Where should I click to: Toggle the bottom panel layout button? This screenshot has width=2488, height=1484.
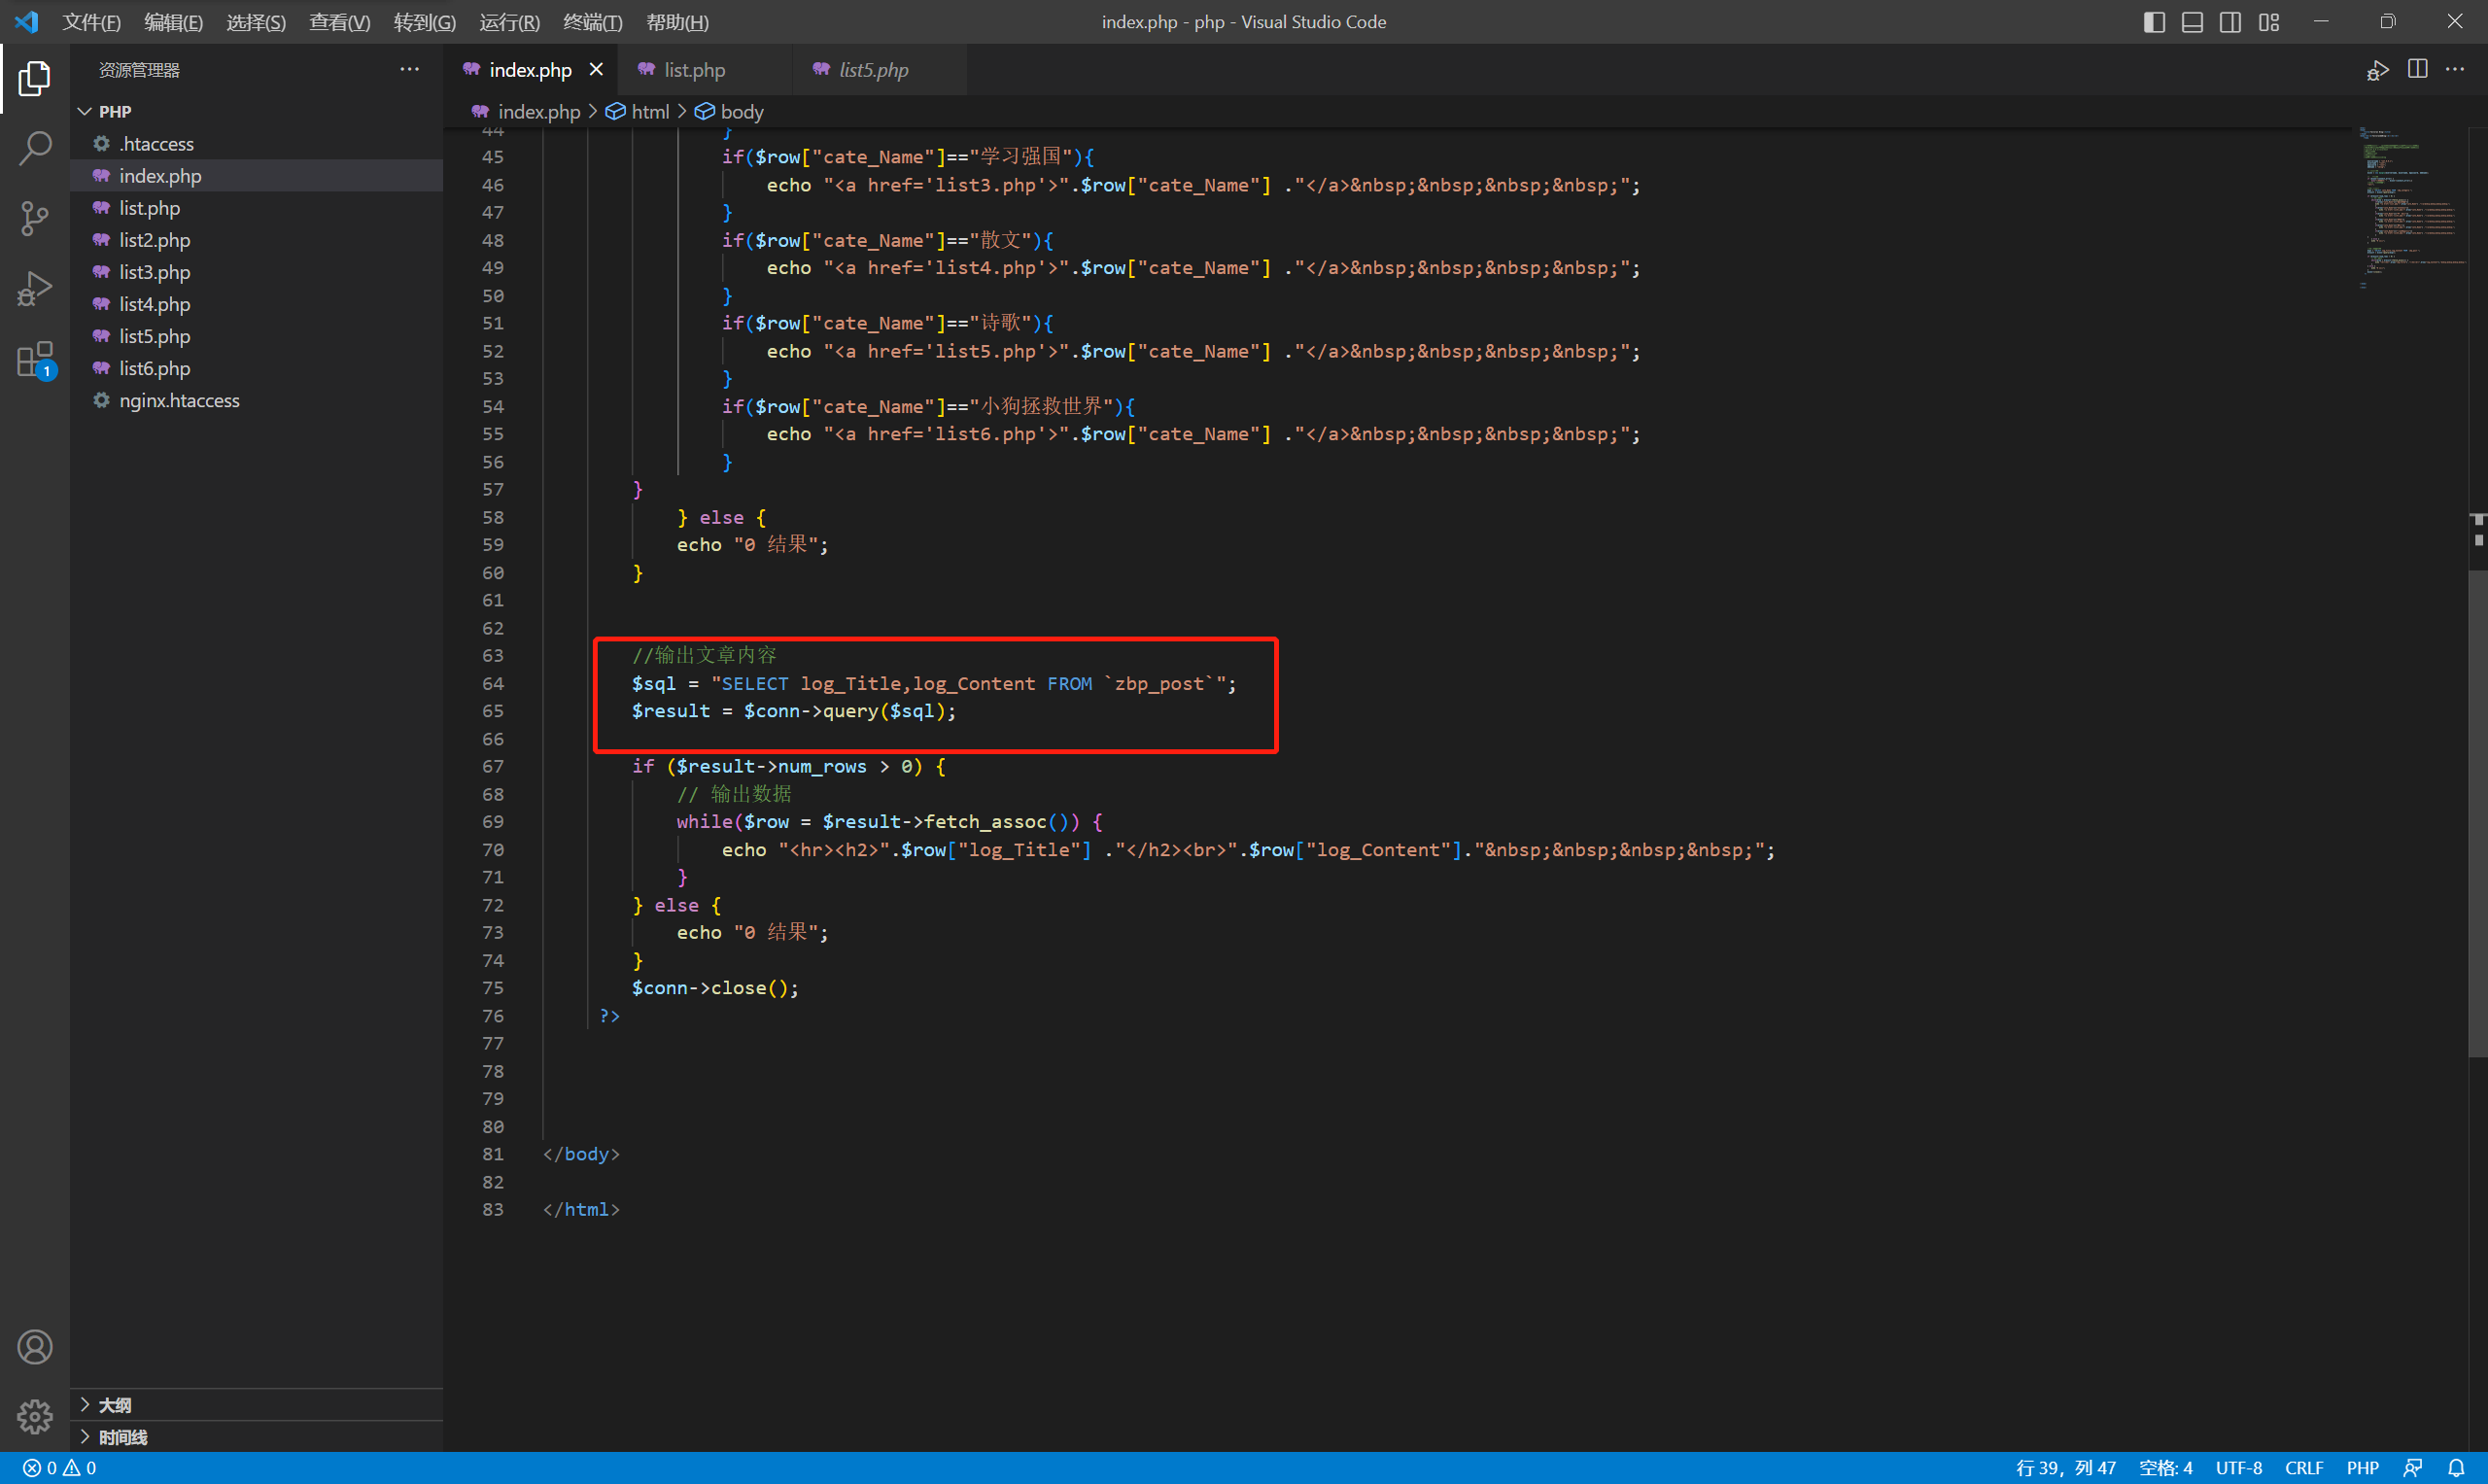pyautogui.click(x=2192, y=22)
